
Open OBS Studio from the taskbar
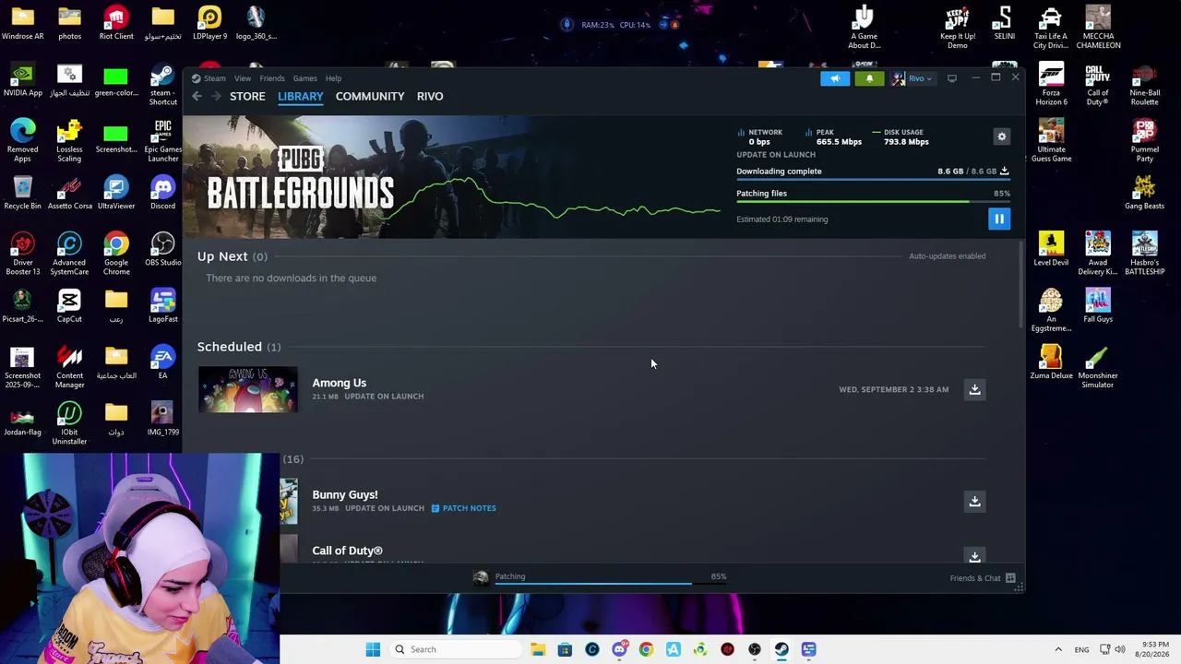(x=755, y=649)
